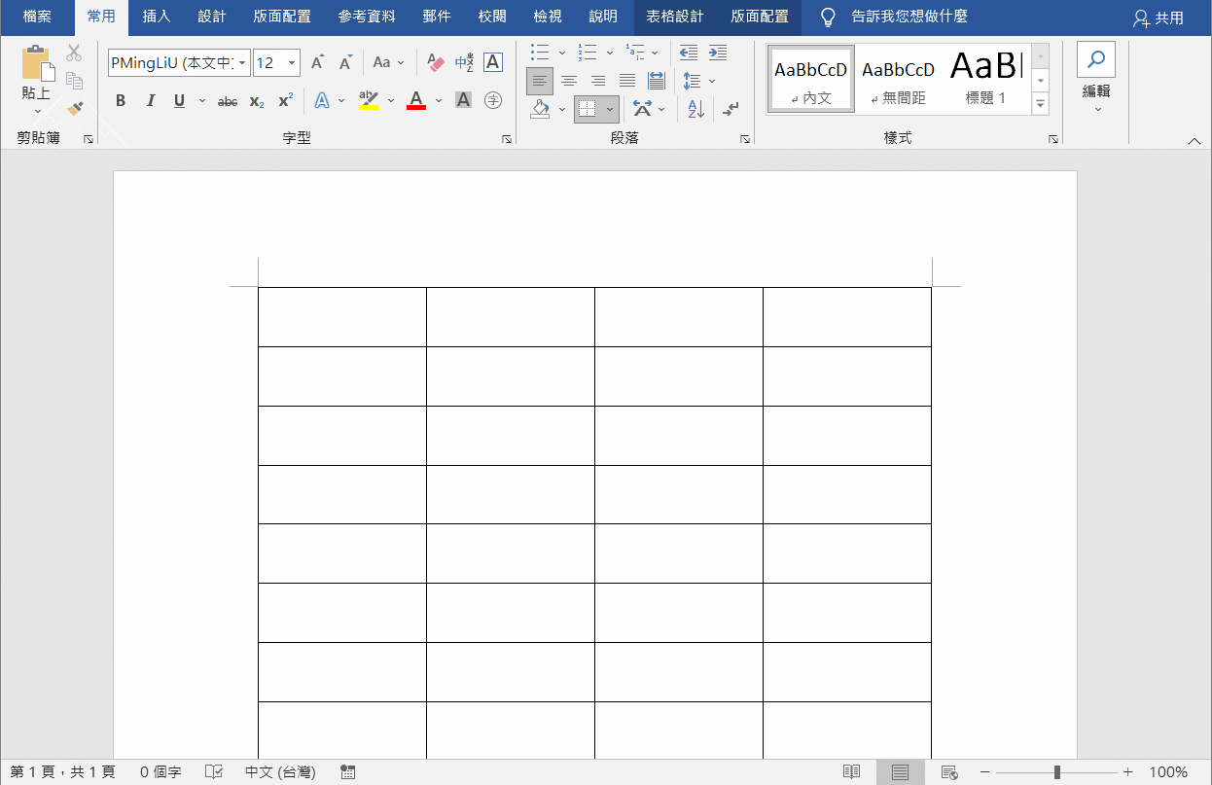Click the macro recording icon in status bar
Image resolution: width=1212 pixels, height=785 pixels.
click(x=347, y=771)
